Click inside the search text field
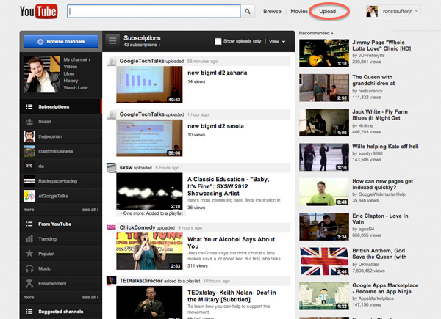Viewport: 441px width, 319px height. click(154, 11)
